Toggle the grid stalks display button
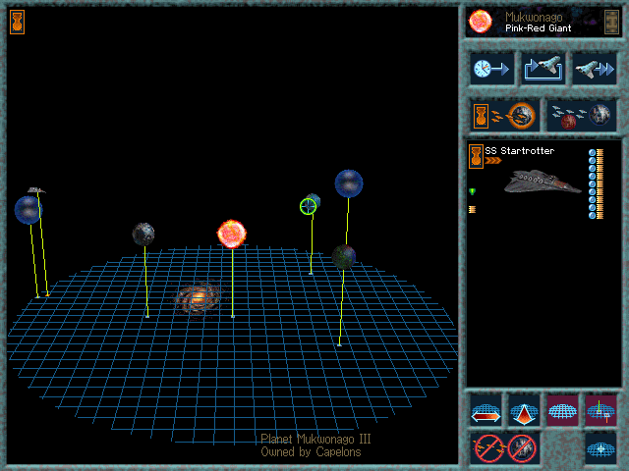The height and width of the screenshot is (471, 629). [x=600, y=410]
